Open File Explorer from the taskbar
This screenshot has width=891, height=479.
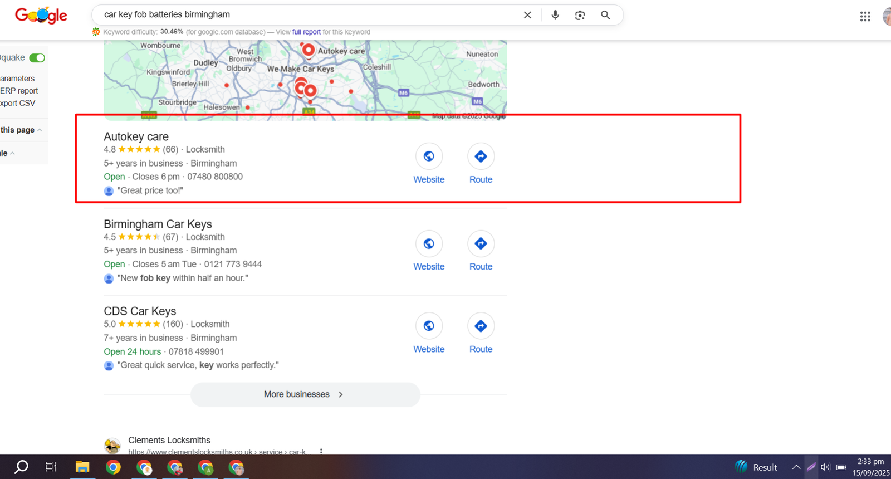[82, 467]
